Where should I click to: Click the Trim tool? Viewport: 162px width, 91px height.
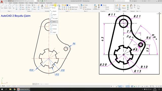point(34,5)
